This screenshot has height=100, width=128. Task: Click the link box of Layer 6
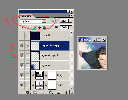click(x=28, y=66)
